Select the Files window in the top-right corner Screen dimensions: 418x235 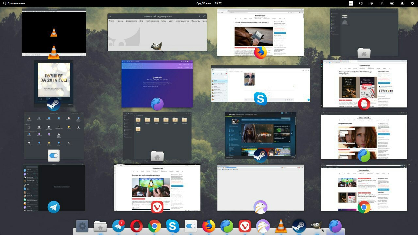coord(364,32)
